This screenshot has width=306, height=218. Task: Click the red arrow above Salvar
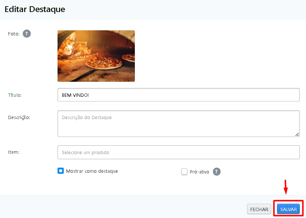click(286, 187)
